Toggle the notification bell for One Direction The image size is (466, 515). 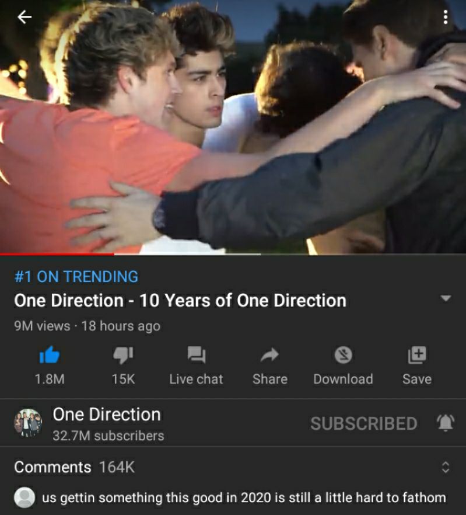tap(446, 423)
